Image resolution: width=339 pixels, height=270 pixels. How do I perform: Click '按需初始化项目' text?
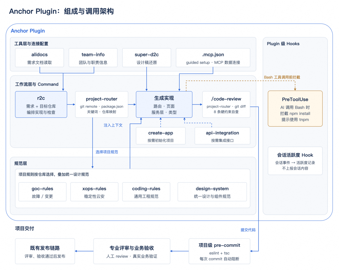[x=161, y=141]
